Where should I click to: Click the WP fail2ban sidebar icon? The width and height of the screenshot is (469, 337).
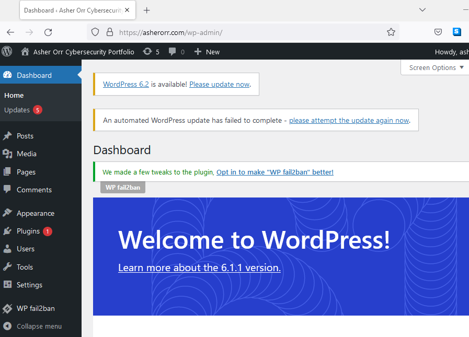point(7,308)
